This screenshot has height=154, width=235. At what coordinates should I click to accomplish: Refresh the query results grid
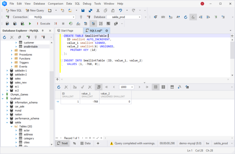(x=58, y=87)
